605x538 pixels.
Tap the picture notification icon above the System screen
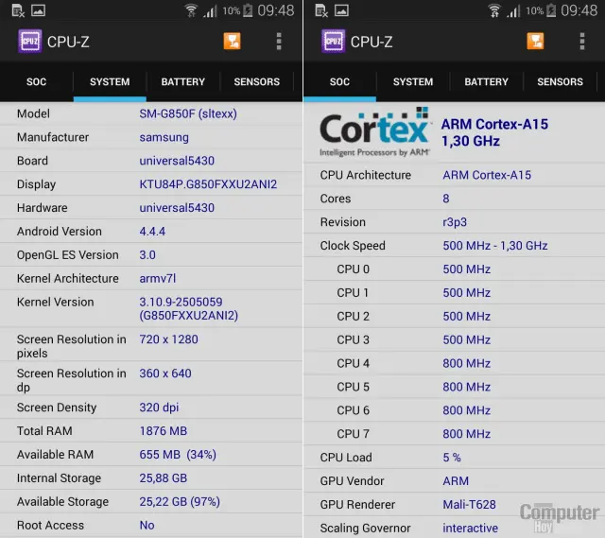tap(38, 11)
